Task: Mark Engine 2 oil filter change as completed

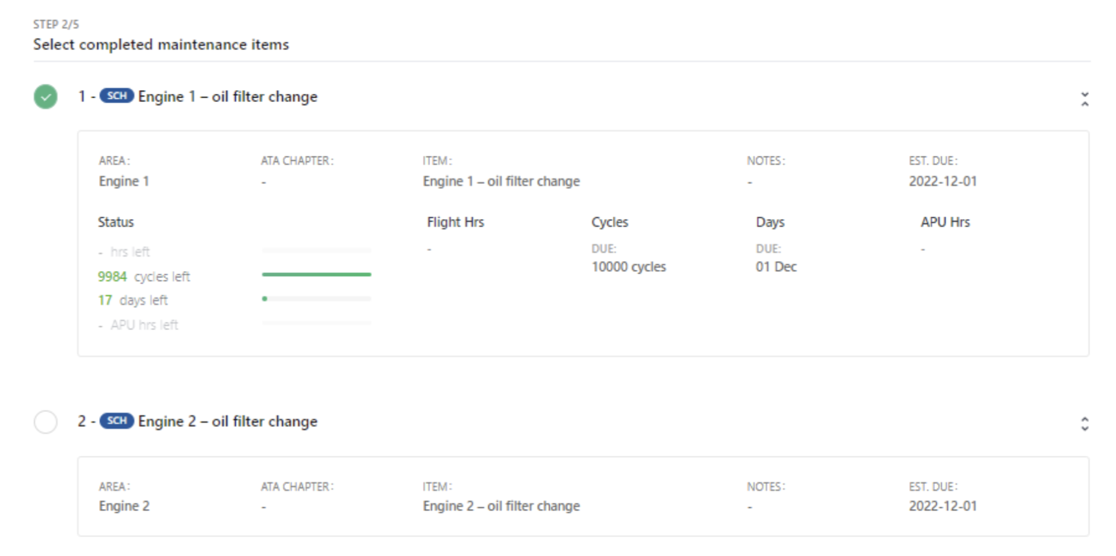Action: pos(46,422)
